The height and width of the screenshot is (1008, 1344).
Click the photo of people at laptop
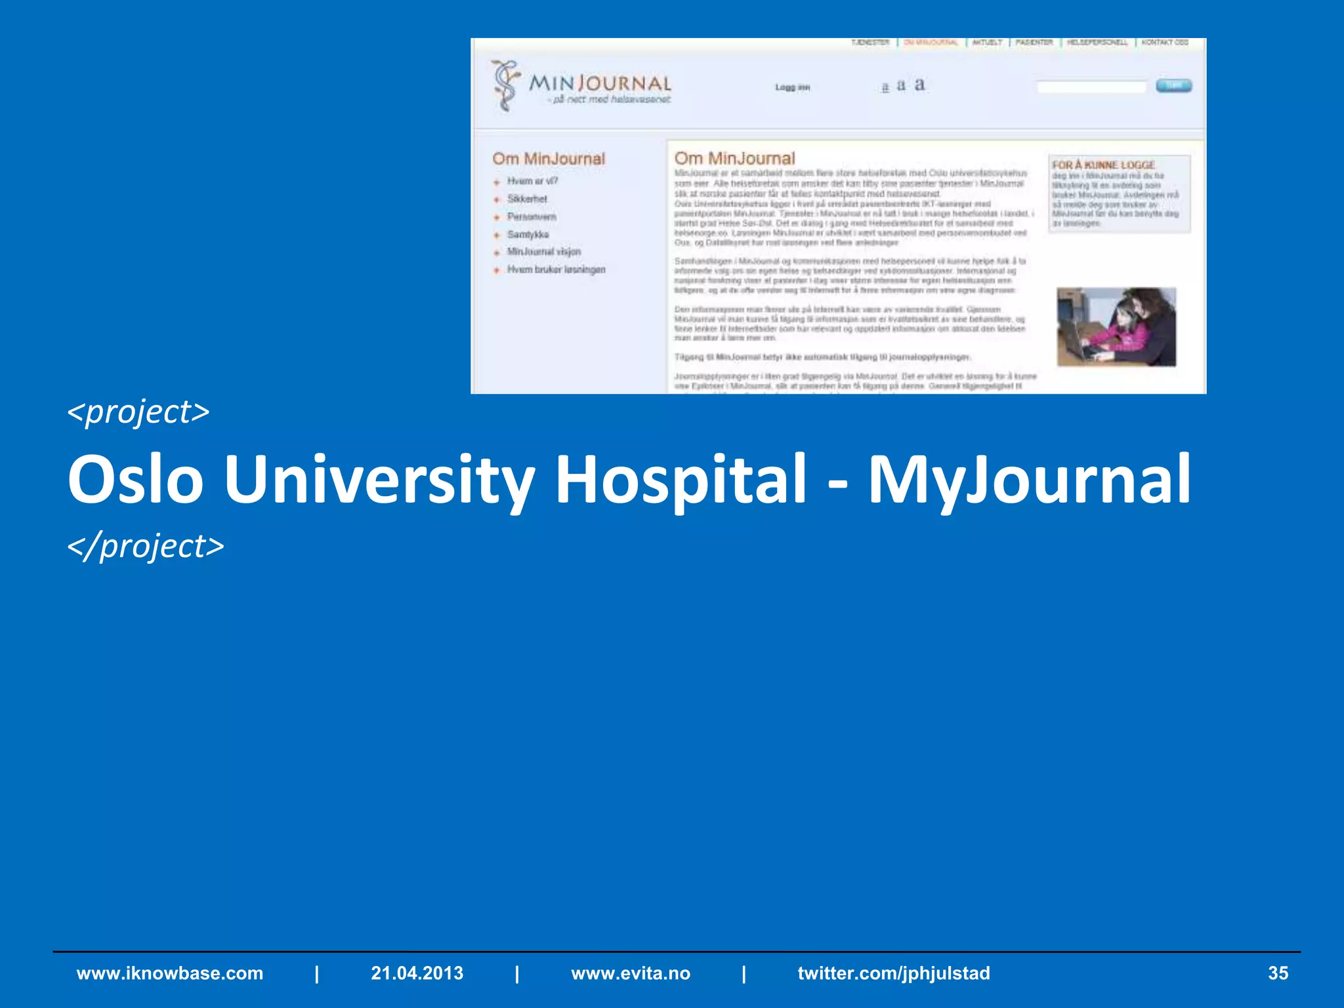(x=1116, y=327)
